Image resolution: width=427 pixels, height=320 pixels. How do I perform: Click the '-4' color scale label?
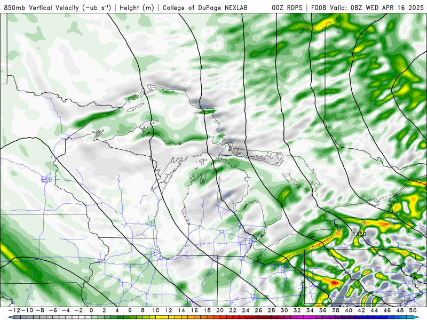coord(66,310)
